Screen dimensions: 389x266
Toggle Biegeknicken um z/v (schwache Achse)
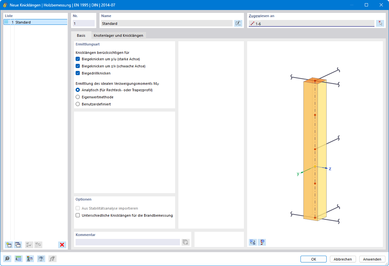pyautogui.click(x=78, y=66)
